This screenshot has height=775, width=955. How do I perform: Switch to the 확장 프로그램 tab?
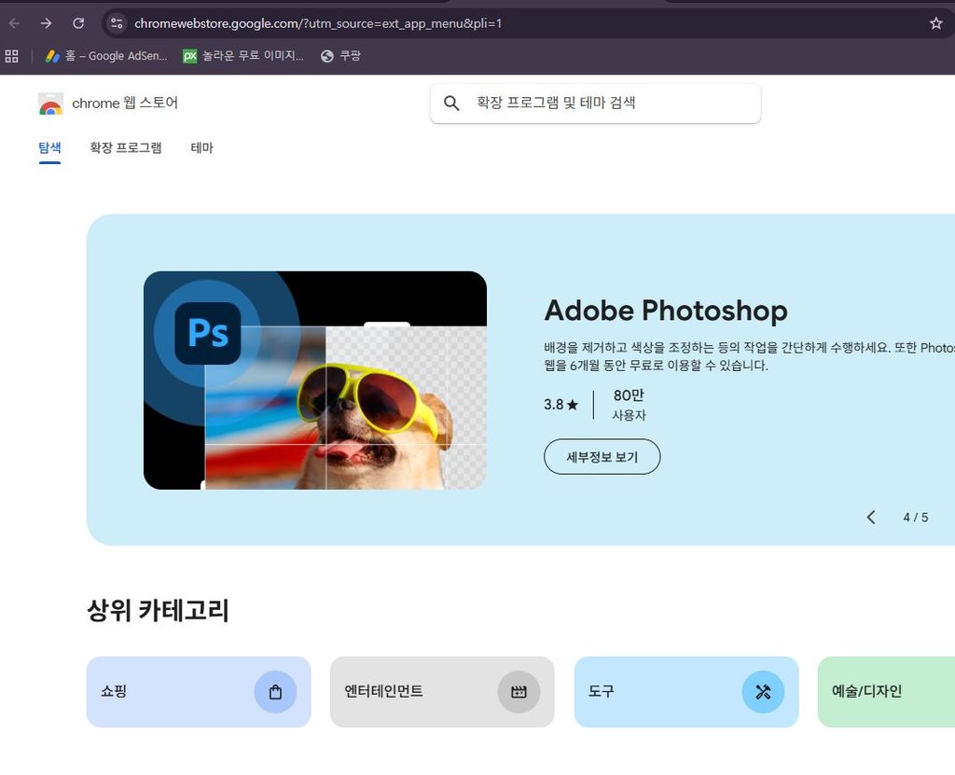pyautogui.click(x=126, y=148)
